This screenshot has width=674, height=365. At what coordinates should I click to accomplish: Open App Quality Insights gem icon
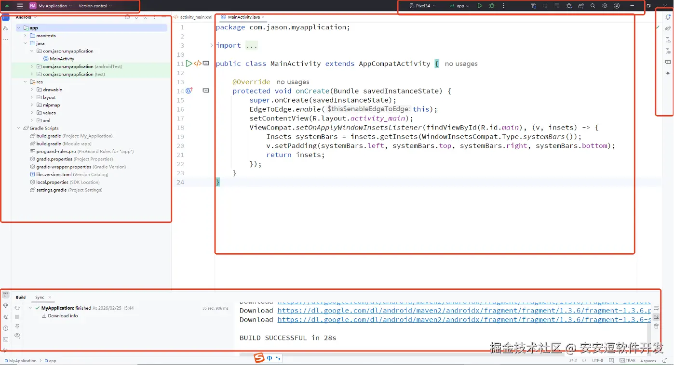tap(5, 306)
